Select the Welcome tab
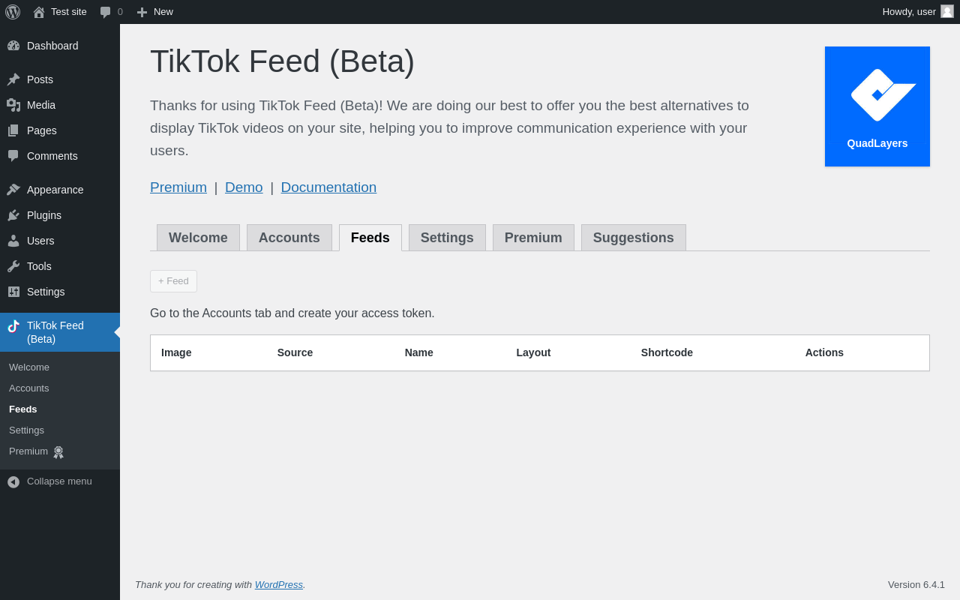The height and width of the screenshot is (600, 960). (198, 238)
